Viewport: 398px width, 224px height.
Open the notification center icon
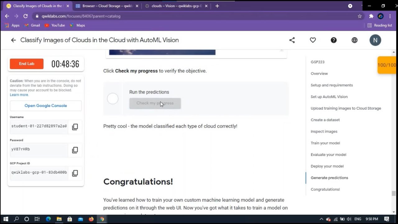(x=387, y=219)
